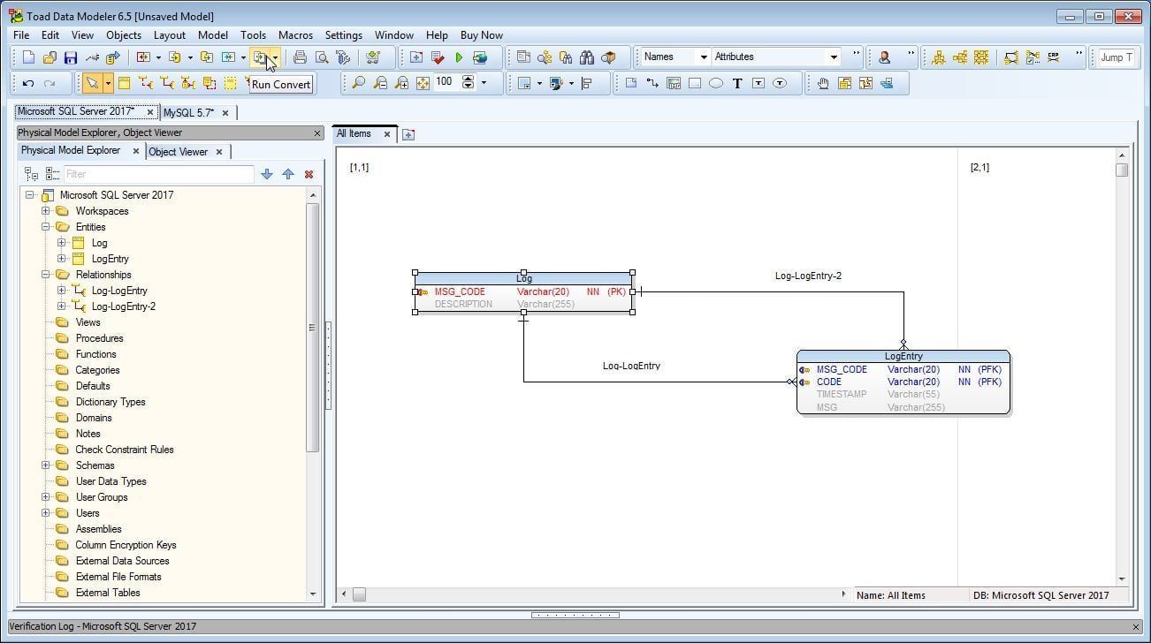Image resolution: width=1151 pixels, height=643 pixels.
Task: Select the Entity creation tool icon
Action: (124, 83)
